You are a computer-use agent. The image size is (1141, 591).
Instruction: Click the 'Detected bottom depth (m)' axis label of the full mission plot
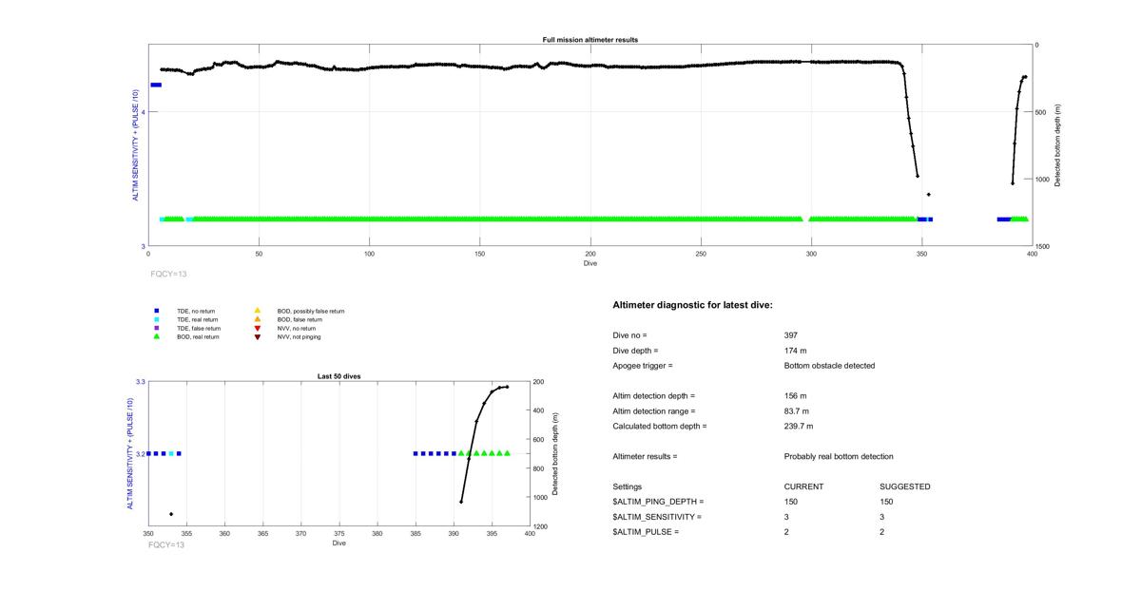pyautogui.click(x=1057, y=144)
